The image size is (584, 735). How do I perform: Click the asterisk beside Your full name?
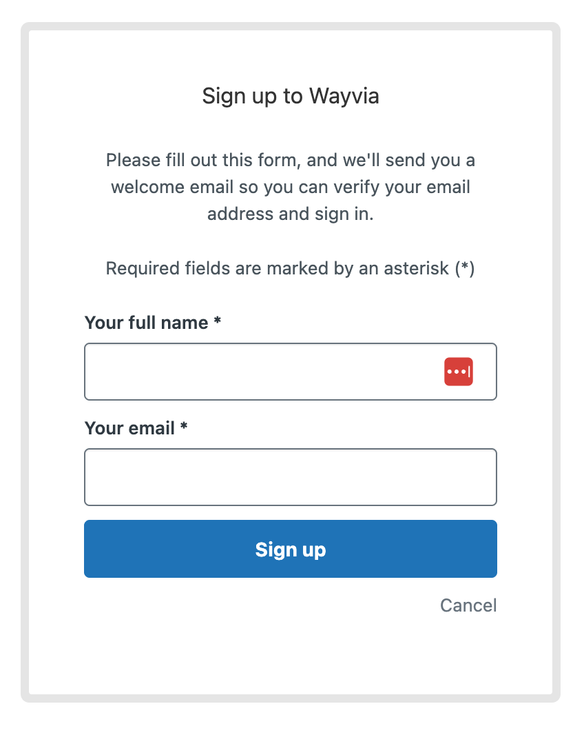click(217, 322)
